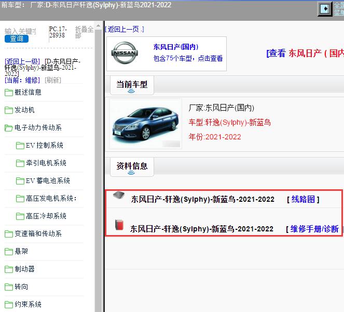Click the 车型:轩逸(Sylphy)-新蓝鸟 text
The width and height of the screenshot is (344, 312).
pyautogui.click(x=230, y=123)
